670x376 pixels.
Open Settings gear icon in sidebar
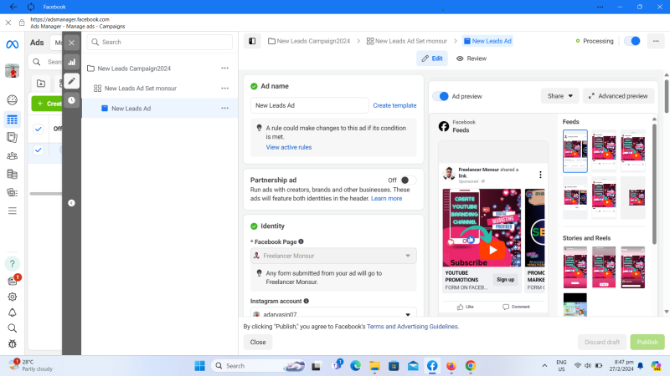pyautogui.click(x=12, y=297)
